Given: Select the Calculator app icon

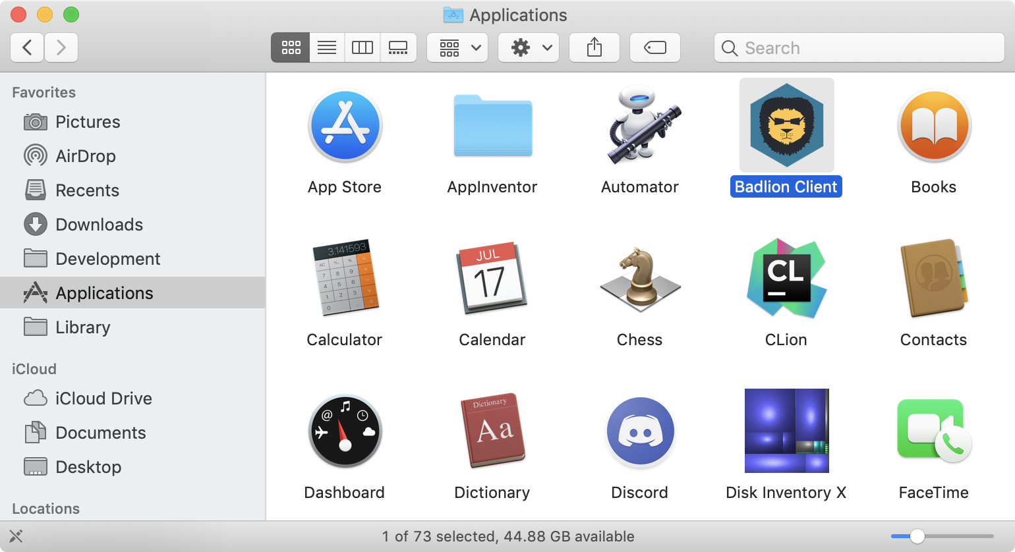Looking at the screenshot, I should [x=345, y=277].
